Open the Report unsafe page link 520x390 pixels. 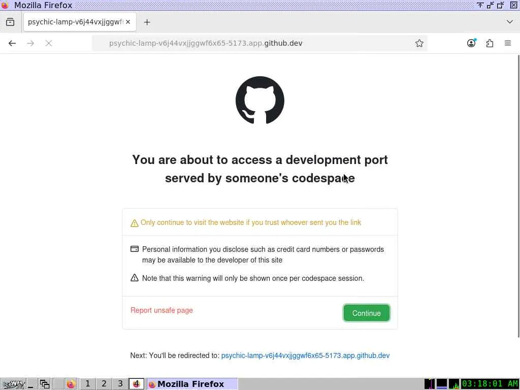161,310
